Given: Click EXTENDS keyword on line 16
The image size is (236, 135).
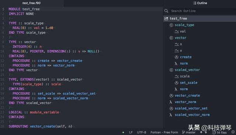Looking at the screenshot, I should (27, 79).
